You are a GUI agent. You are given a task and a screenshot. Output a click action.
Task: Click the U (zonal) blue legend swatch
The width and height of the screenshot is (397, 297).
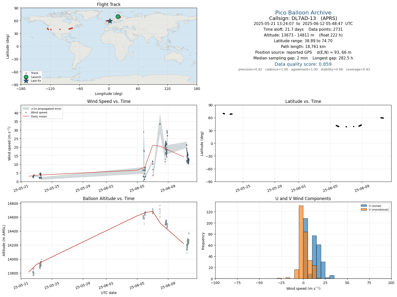364,206
